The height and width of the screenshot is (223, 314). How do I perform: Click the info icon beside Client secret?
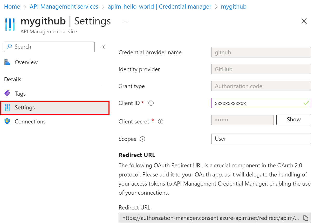pyautogui.click(x=161, y=121)
